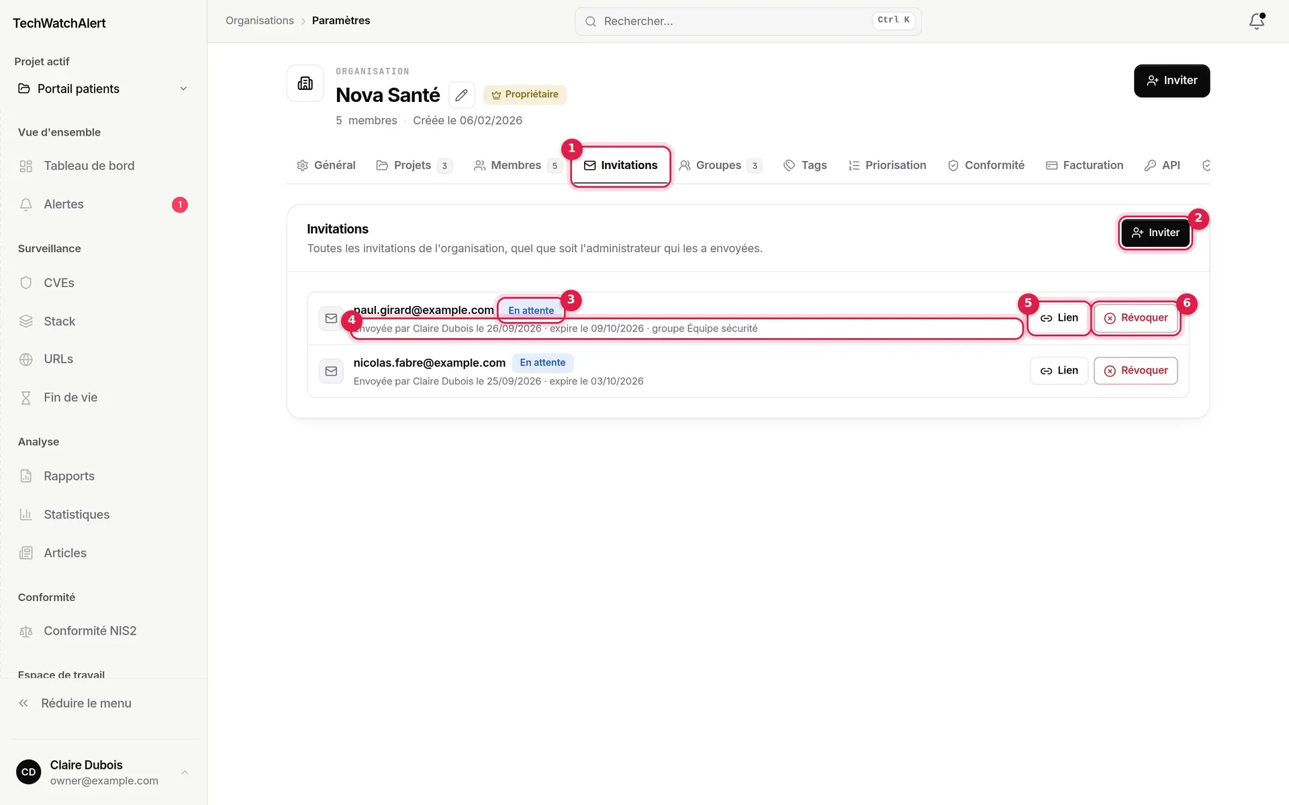Screen dimensions: 1289x805
Task: Click the Inviter button in the page header
Action: pyautogui.click(x=1172, y=80)
